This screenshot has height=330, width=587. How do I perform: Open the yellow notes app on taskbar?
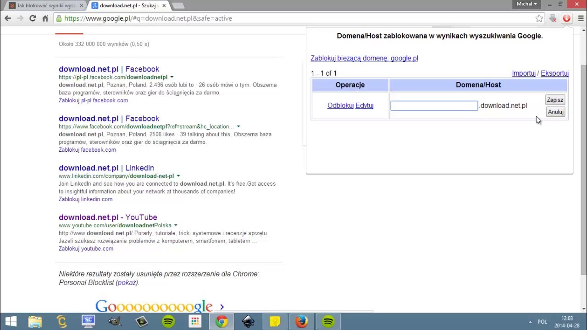[275, 321]
